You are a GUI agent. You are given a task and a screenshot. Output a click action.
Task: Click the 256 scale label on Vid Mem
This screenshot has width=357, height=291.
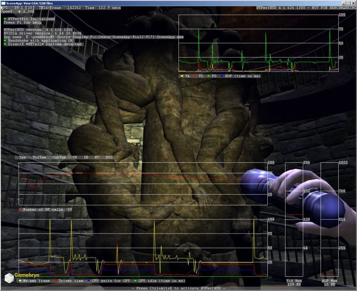[x=307, y=163]
